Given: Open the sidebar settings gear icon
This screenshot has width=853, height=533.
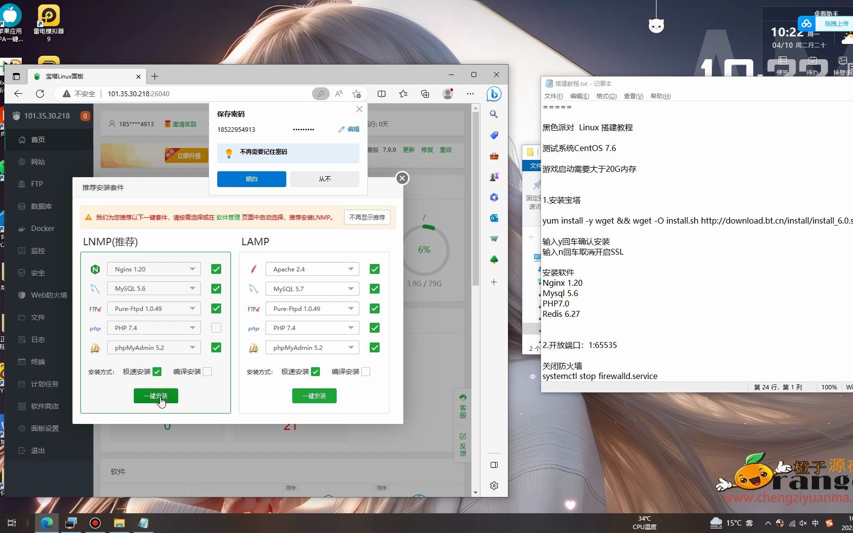Looking at the screenshot, I should point(494,486).
